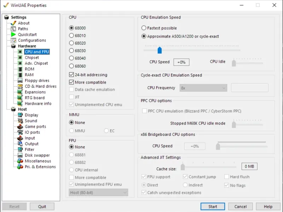Screen dimensions: 283x212
Task: Click the Floppy drives icon
Action: (20, 81)
